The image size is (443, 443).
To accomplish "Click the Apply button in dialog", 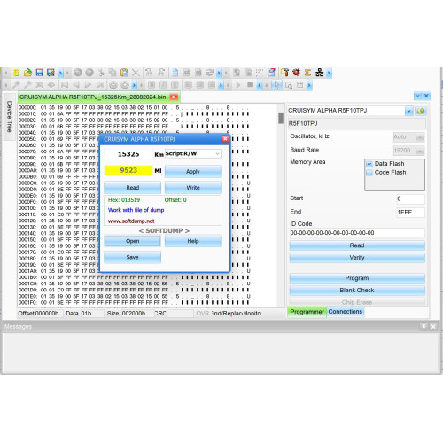I will point(193,172).
